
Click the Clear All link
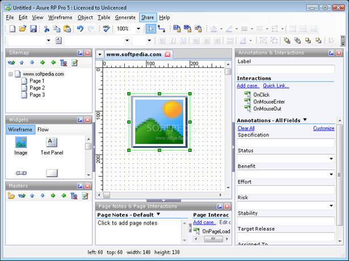pyautogui.click(x=246, y=129)
